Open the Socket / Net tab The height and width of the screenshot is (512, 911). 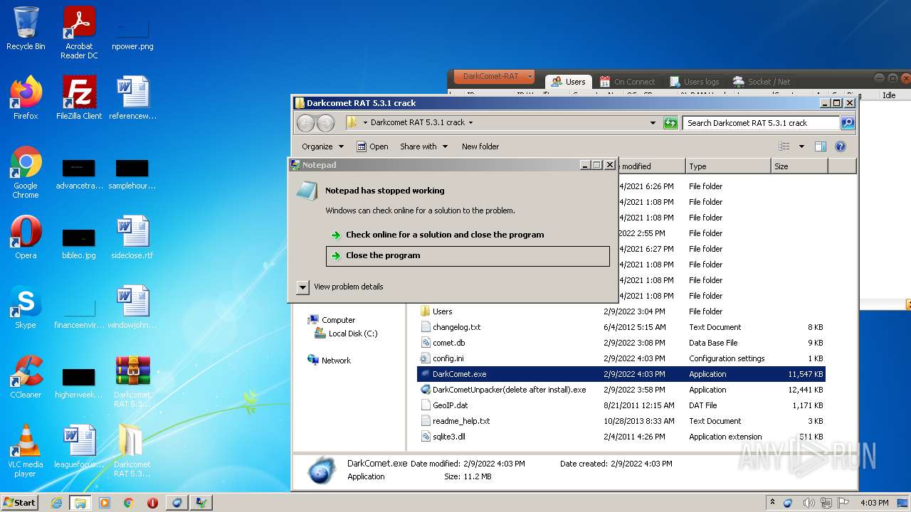(x=762, y=82)
